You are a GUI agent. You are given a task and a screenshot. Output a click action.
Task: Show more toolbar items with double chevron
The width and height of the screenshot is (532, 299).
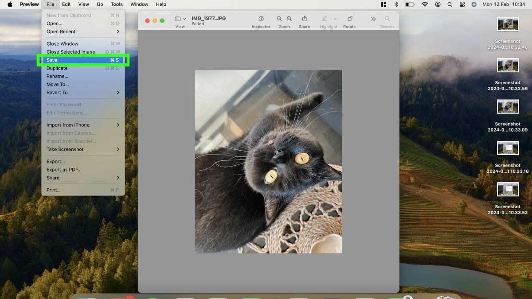[373, 19]
